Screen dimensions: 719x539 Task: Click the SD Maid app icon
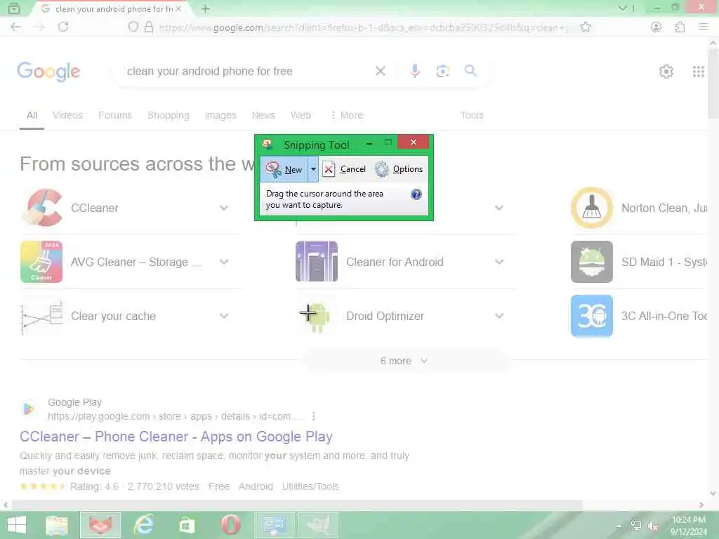pyautogui.click(x=591, y=262)
